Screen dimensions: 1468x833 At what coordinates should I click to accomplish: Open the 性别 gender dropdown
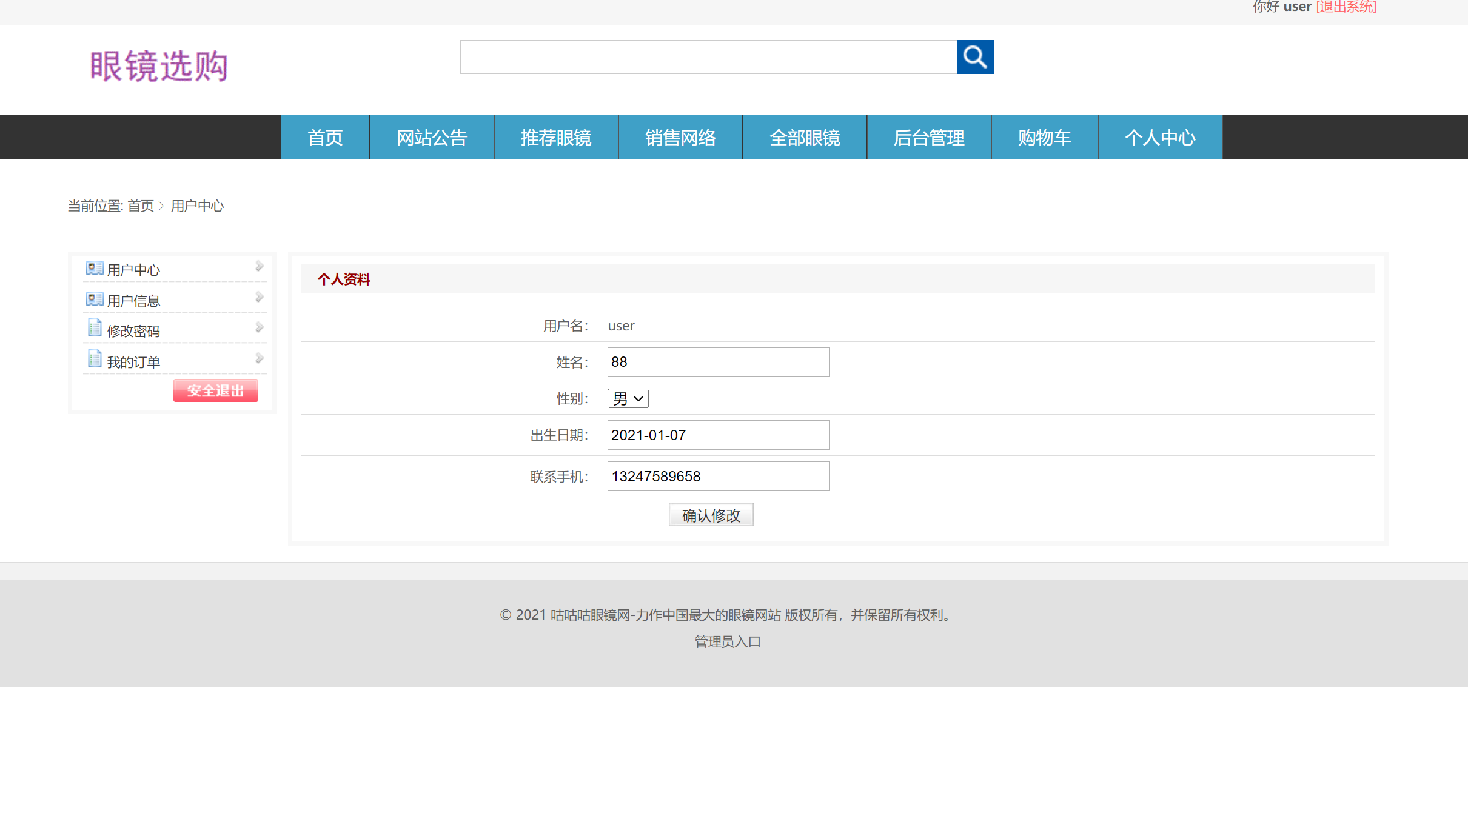[x=628, y=399]
